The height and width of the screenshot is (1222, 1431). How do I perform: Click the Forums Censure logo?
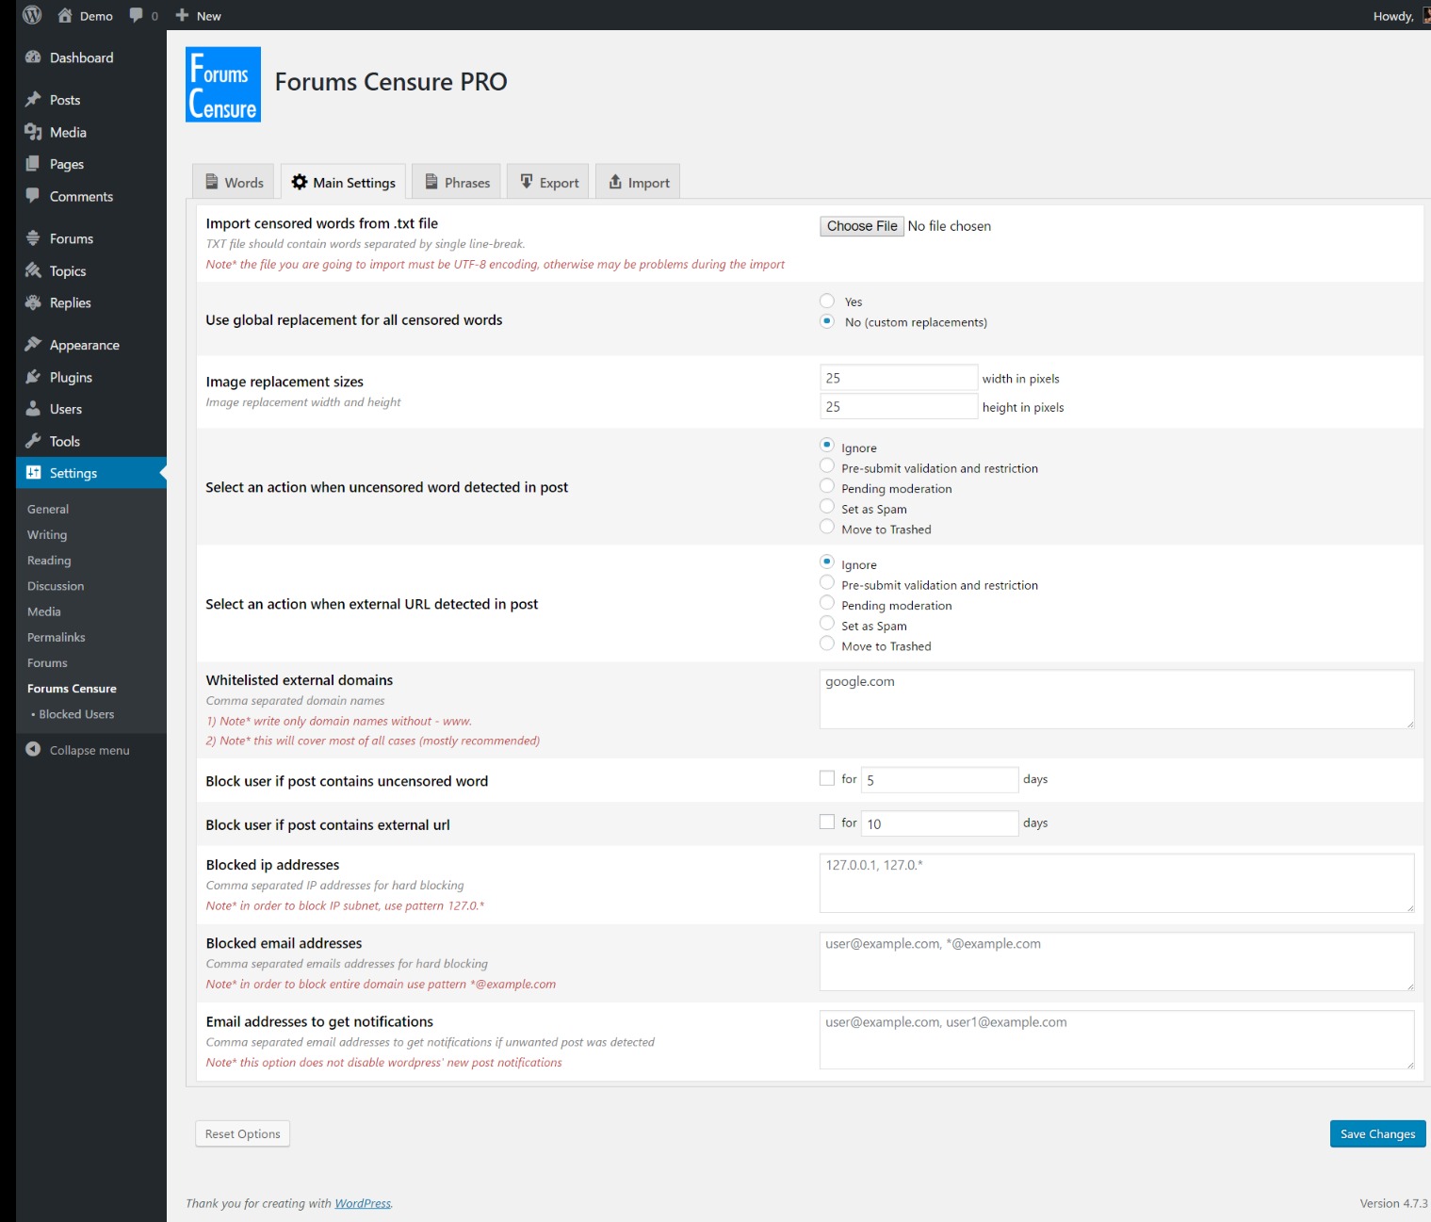(x=223, y=85)
